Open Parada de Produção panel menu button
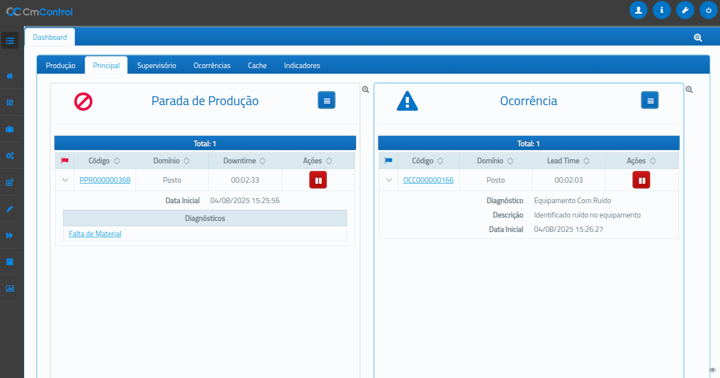 click(326, 101)
